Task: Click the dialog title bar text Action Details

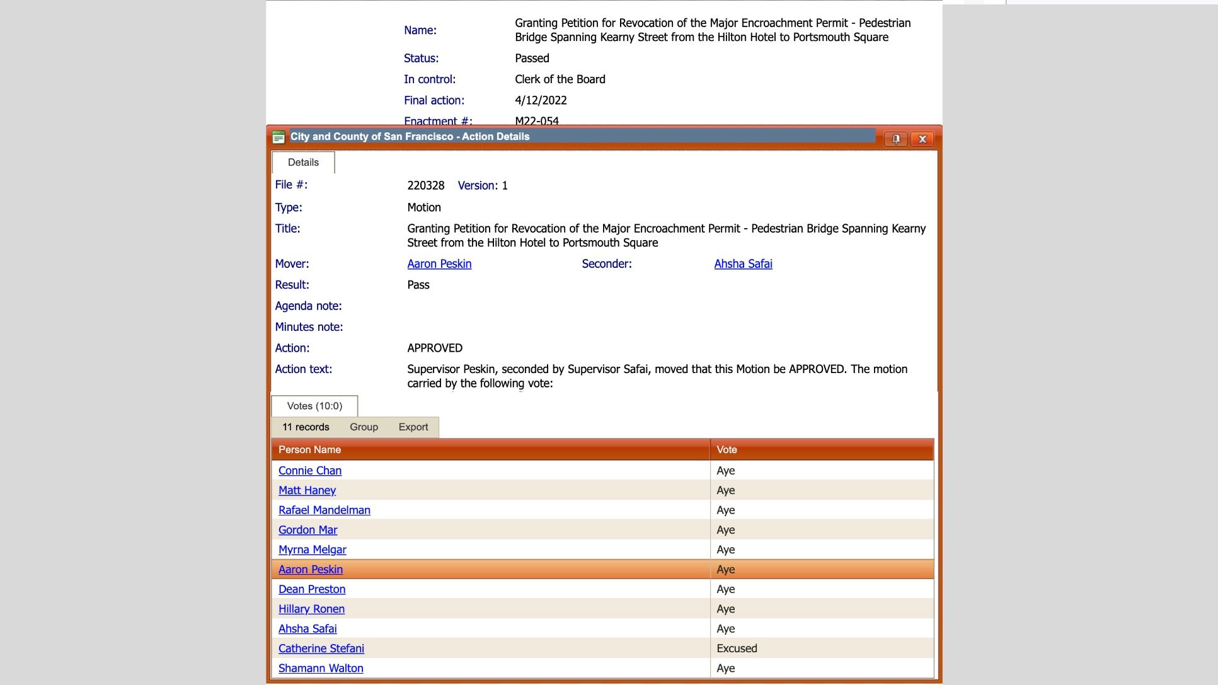Action: [x=410, y=137]
